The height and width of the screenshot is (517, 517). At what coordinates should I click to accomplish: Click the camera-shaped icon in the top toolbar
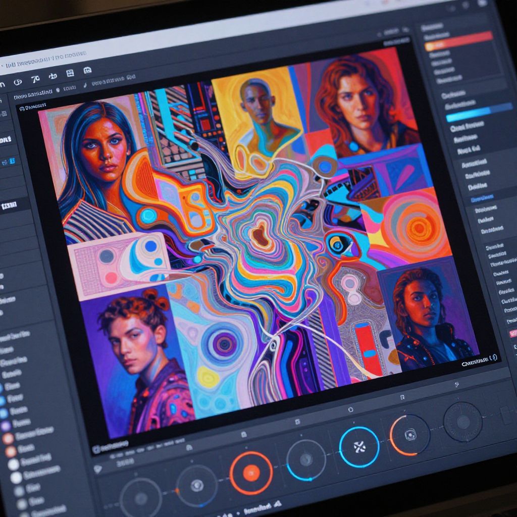(87, 71)
